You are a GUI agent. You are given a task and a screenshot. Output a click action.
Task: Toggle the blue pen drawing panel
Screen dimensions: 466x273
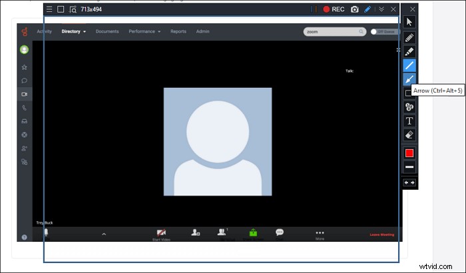click(367, 9)
